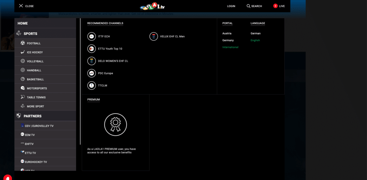Switch language to German

coord(256,33)
